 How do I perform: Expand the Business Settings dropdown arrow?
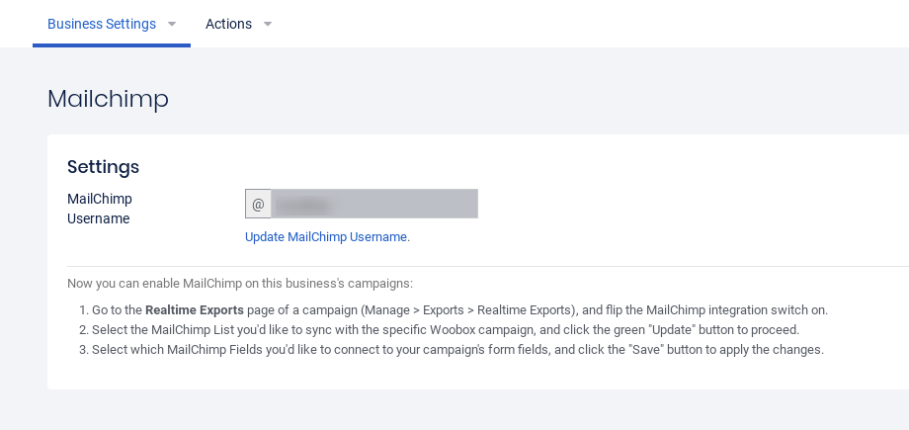(172, 24)
